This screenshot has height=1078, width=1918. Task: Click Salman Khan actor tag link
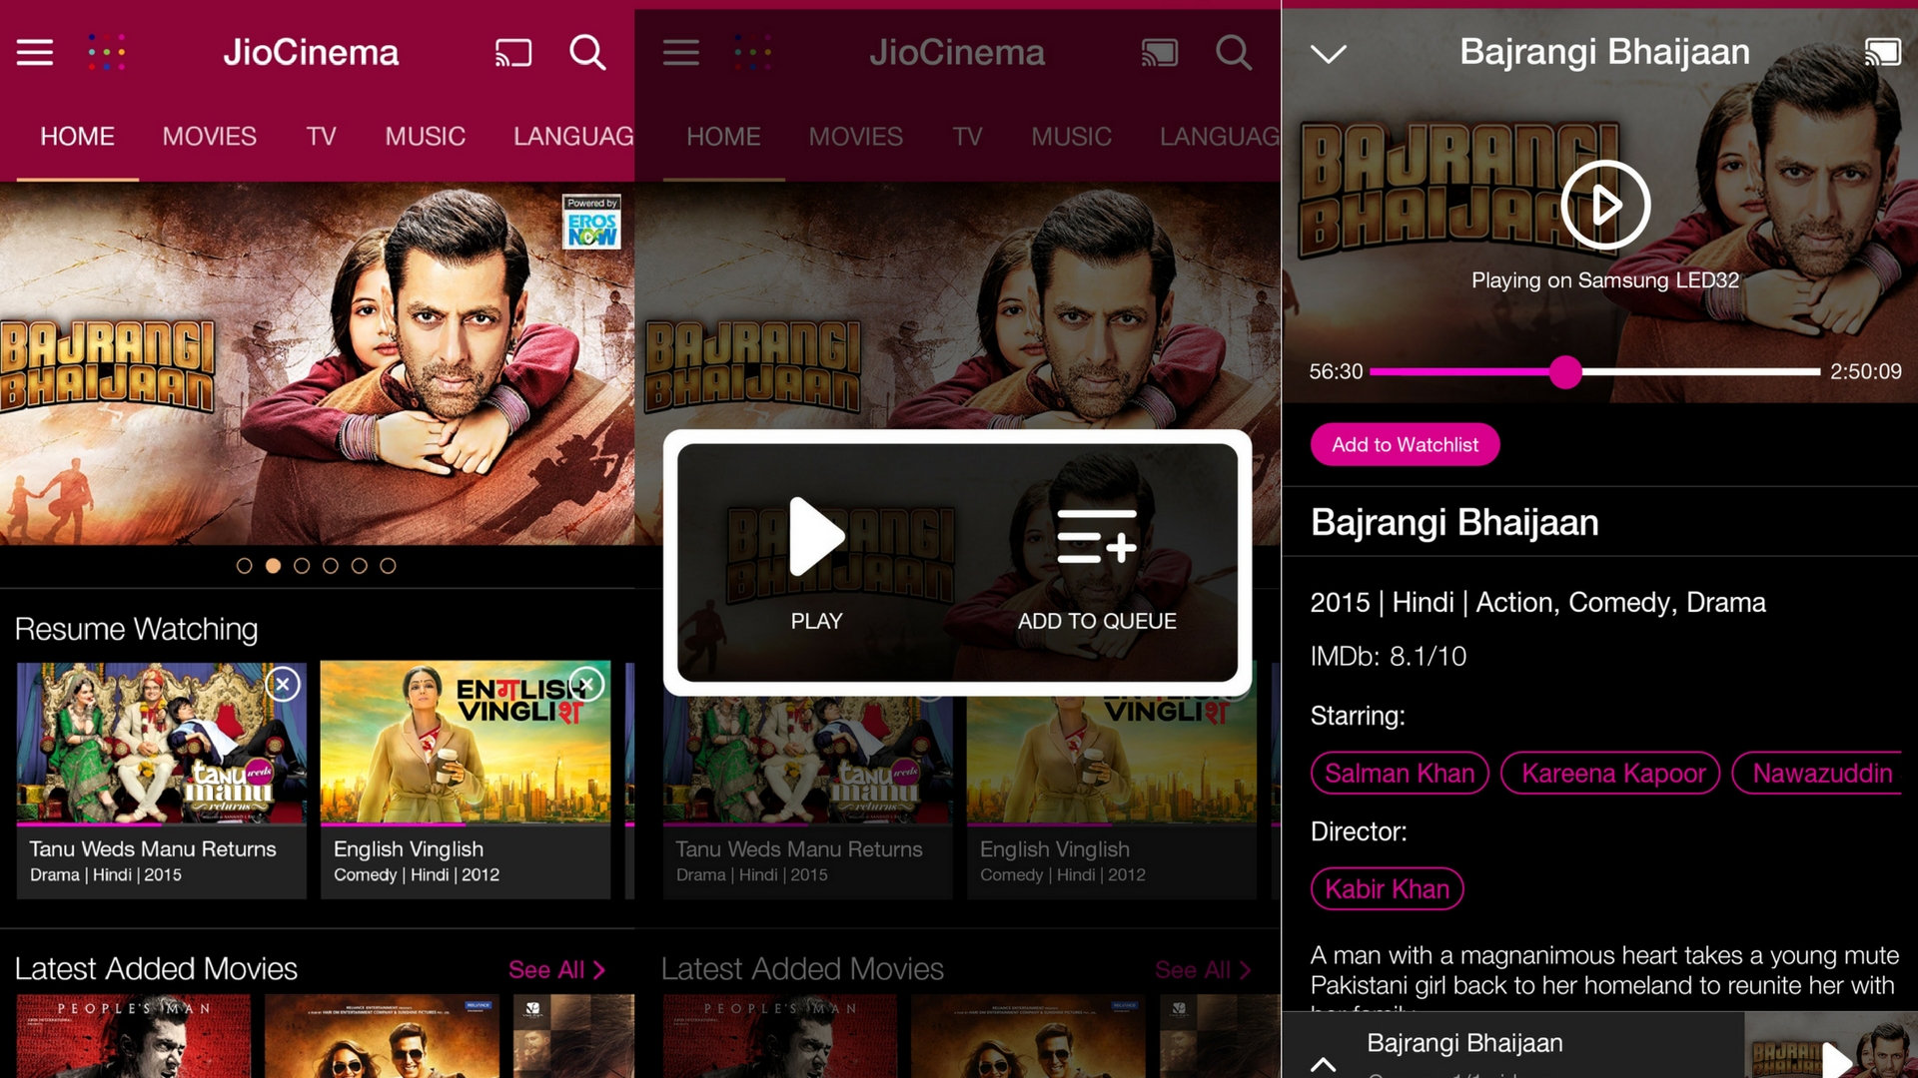click(x=1401, y=774)
